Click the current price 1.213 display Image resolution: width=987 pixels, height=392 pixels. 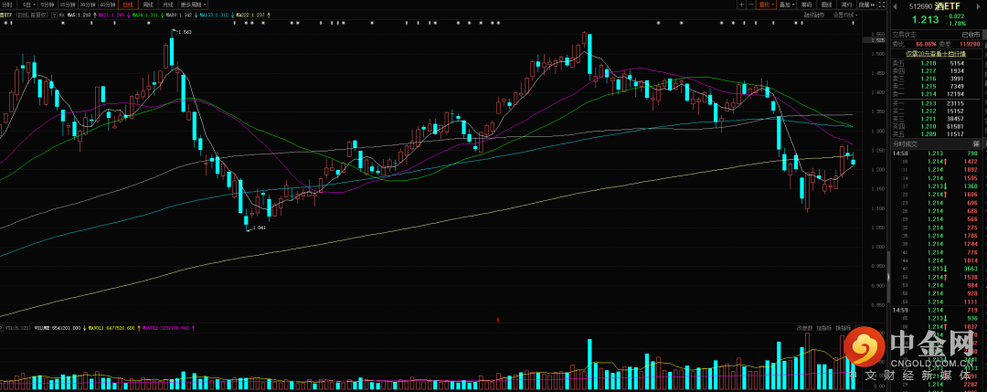coord(925,19)
